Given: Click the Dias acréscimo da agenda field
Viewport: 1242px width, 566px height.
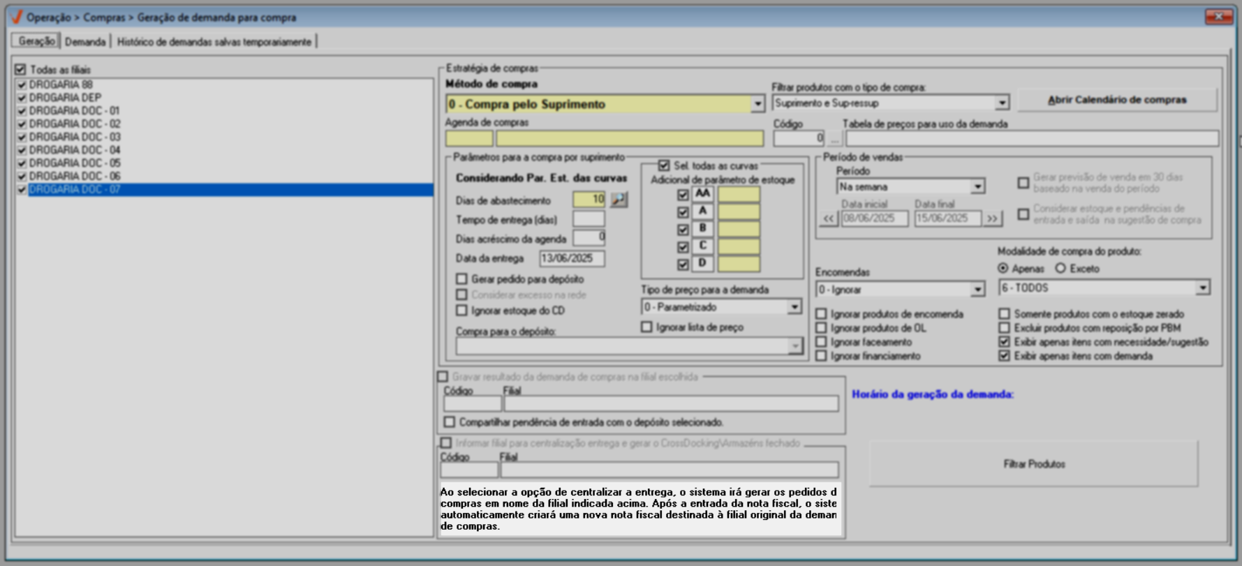Looking at the screenshot, I should click(x=589, y=238).
